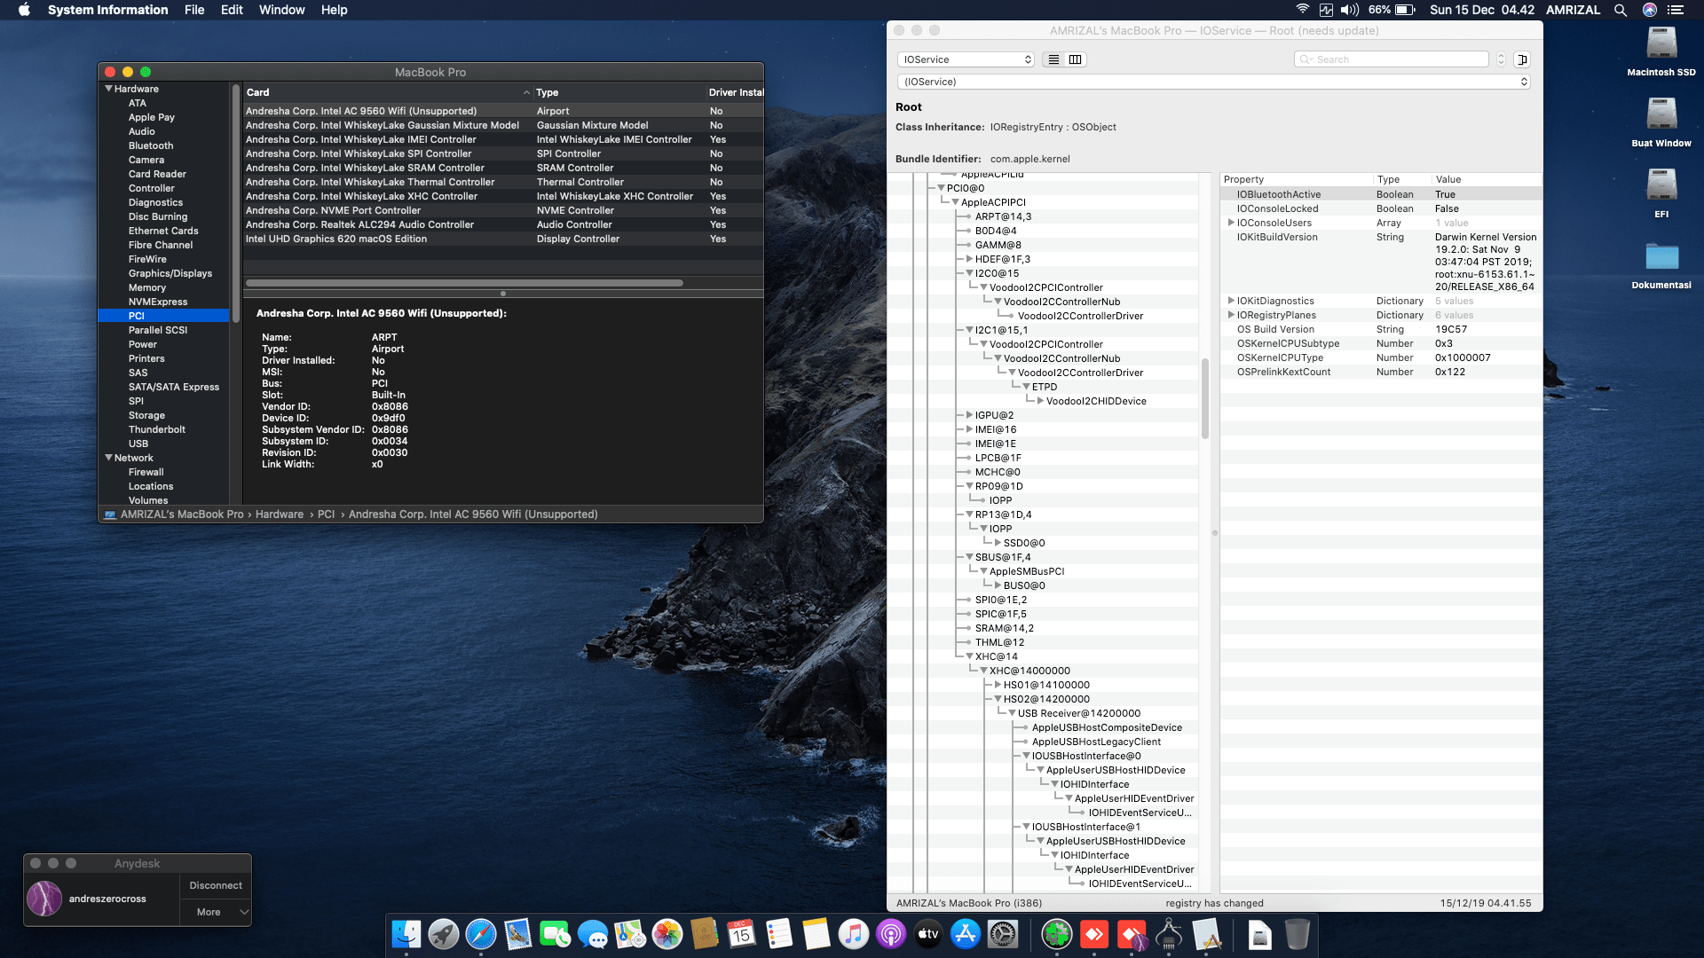Open IORegistryExplorer icon in the Dock

pos(1170,934)
